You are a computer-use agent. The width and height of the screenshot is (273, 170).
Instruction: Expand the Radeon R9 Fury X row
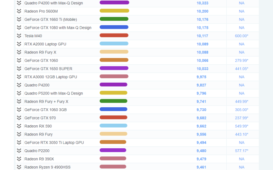click(19, 52)
